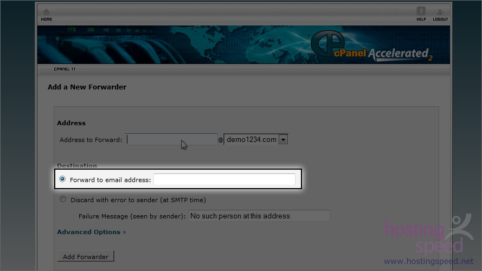Click the domain dropdown arrow button
This screenshot has height=271, width=482.
283,139
